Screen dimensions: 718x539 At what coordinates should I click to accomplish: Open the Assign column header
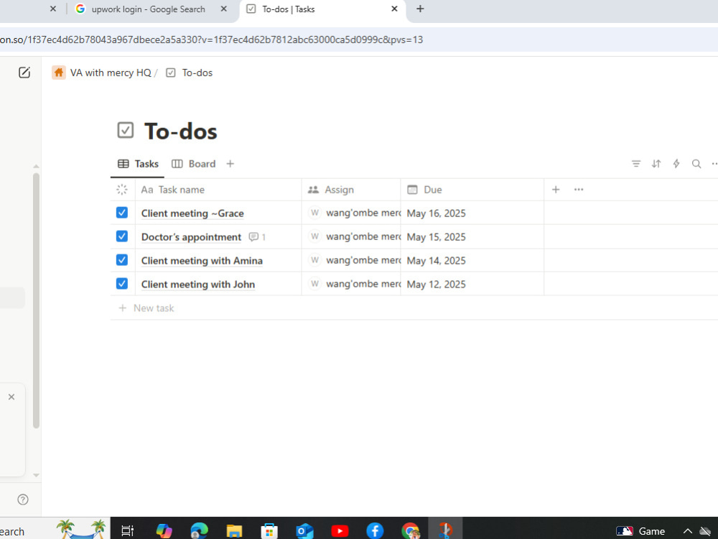351,190
